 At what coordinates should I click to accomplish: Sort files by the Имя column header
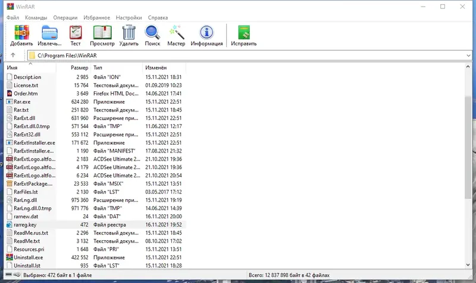[x=31, y=68]
